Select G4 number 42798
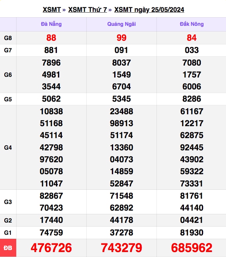This screenshot has height=257, width=226. pyautogui.click(x=51, y=147)
